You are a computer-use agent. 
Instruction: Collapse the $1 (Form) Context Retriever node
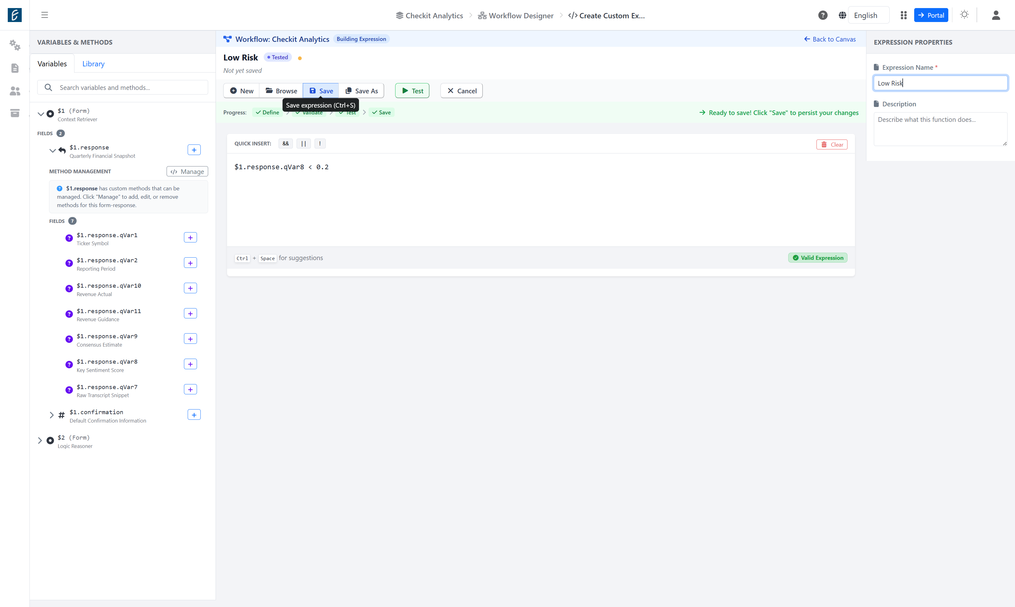tap(41, 114)
